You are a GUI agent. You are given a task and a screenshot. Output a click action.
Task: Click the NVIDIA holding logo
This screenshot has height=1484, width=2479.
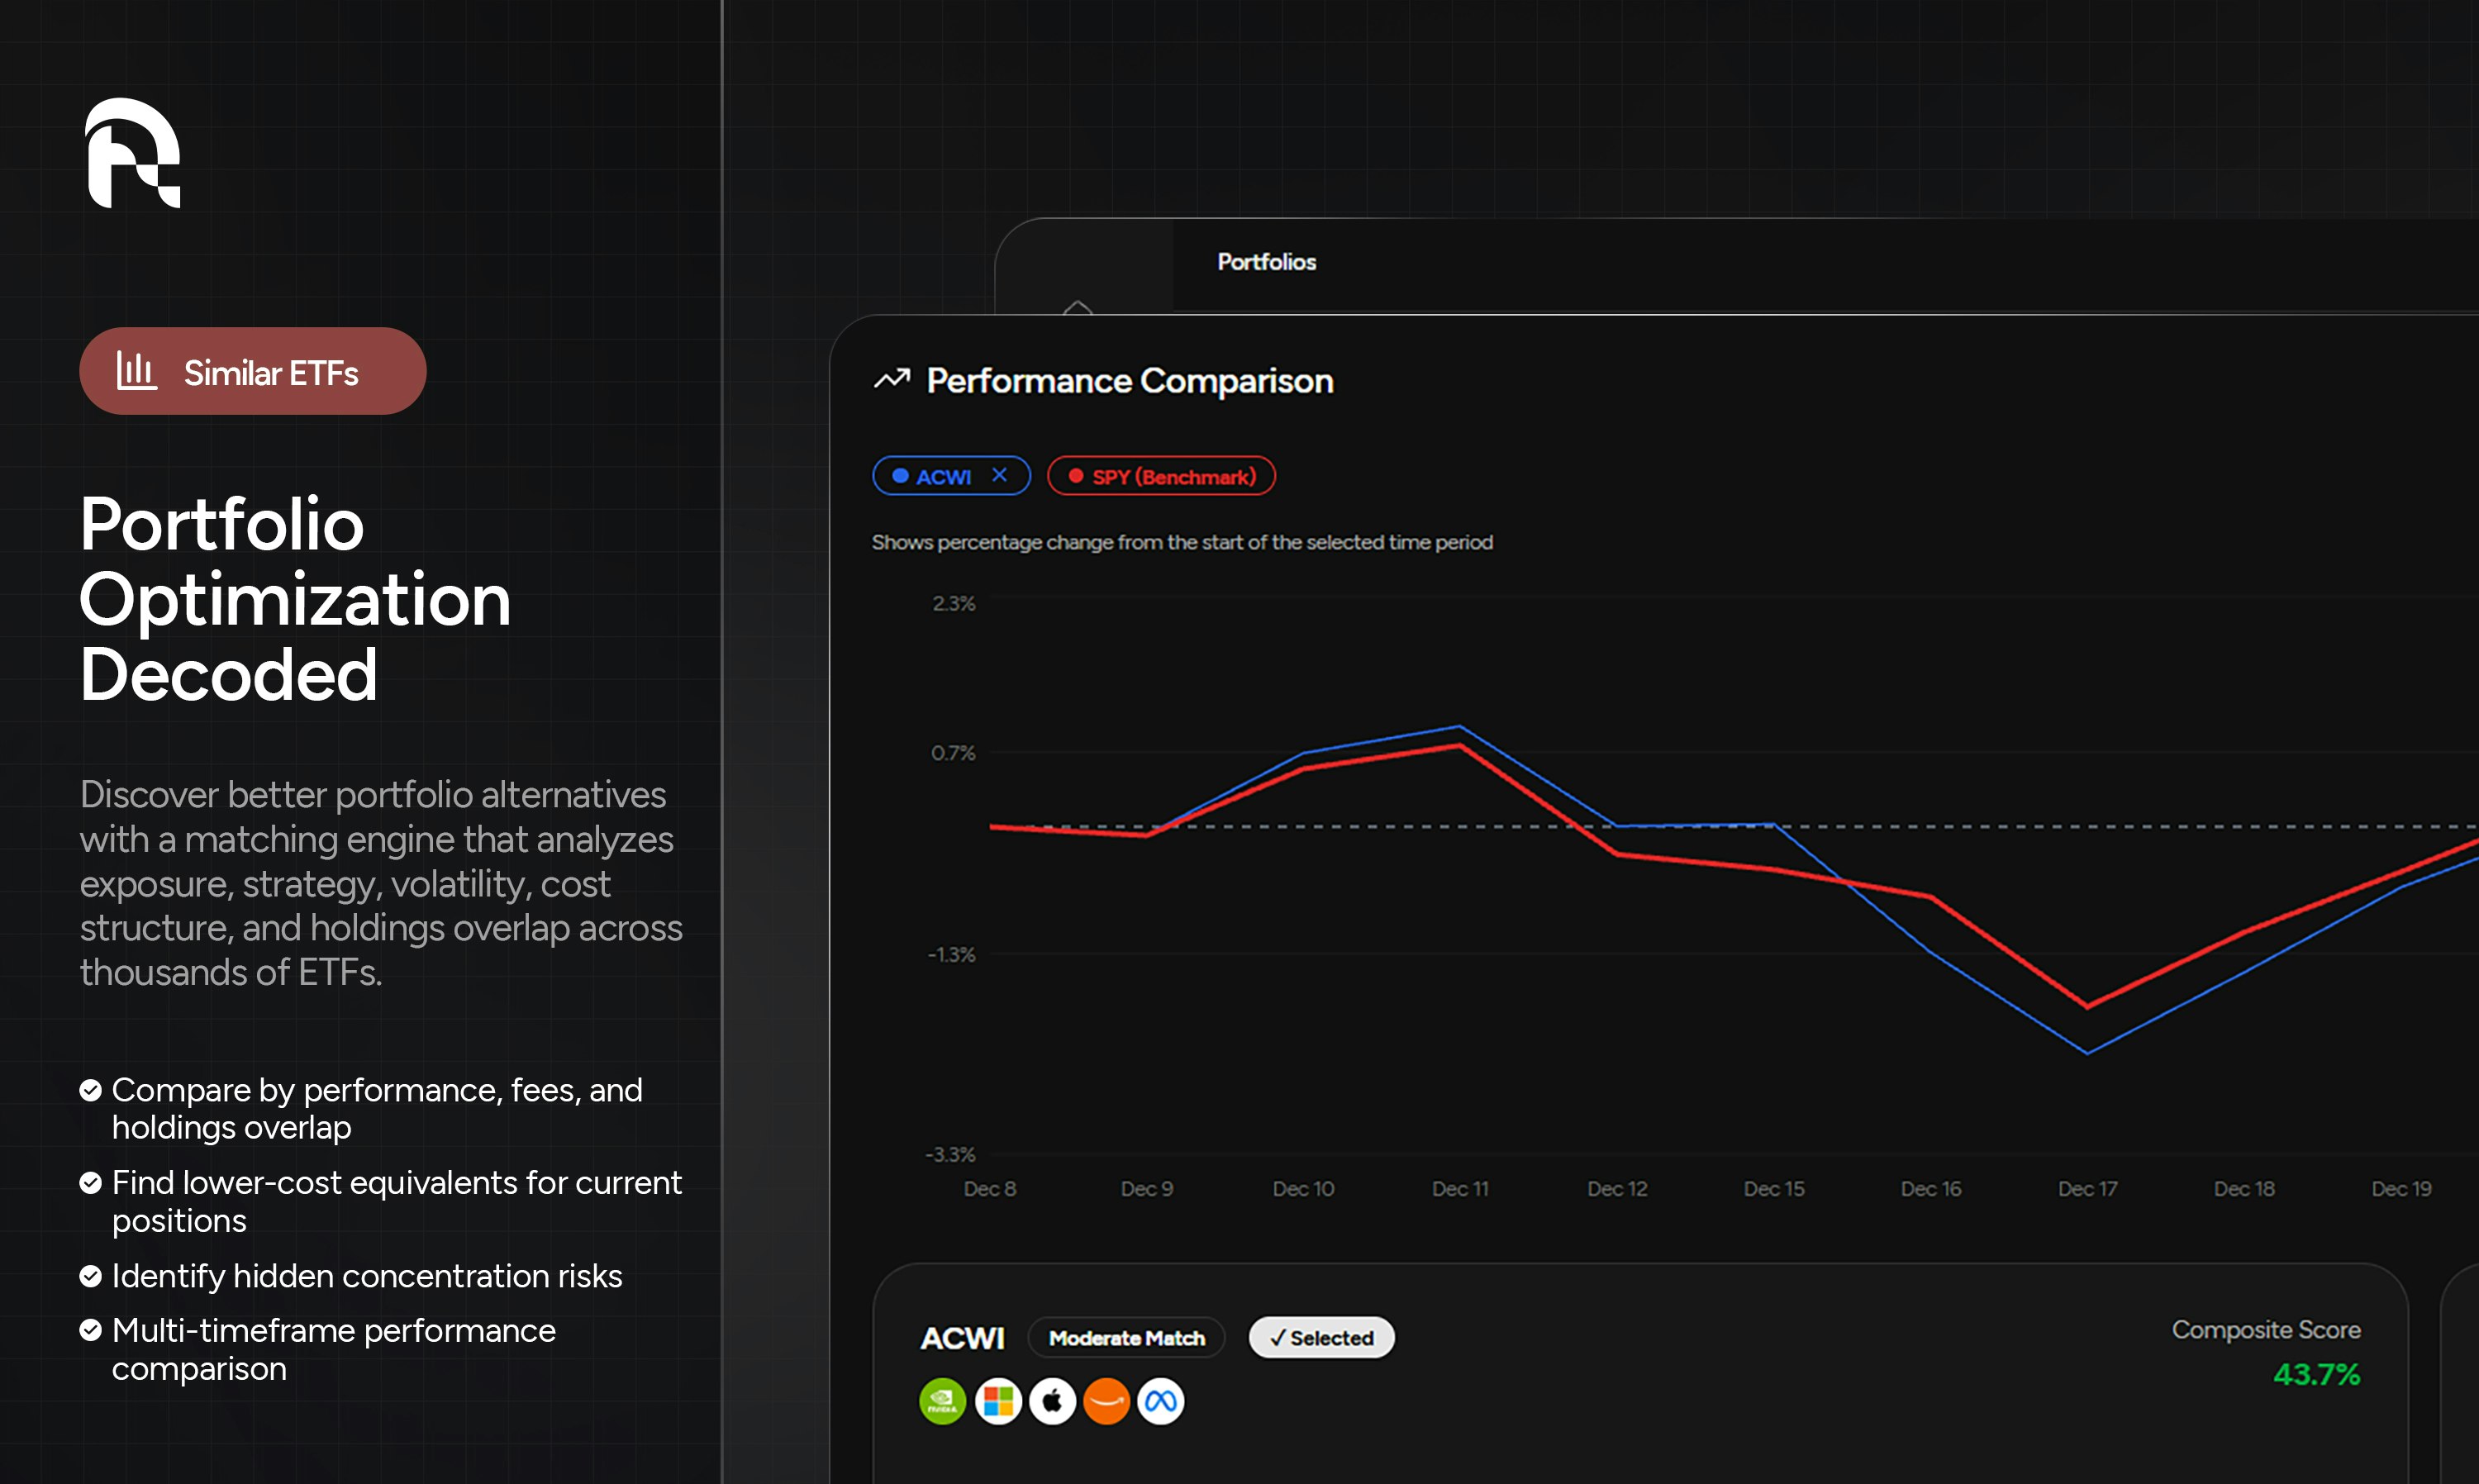coord(942,1401)
